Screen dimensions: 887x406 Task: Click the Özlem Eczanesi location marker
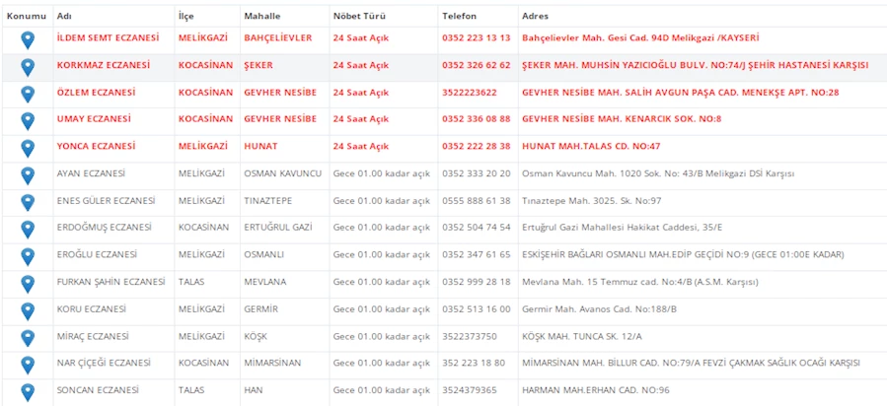(x=28, y=95)
